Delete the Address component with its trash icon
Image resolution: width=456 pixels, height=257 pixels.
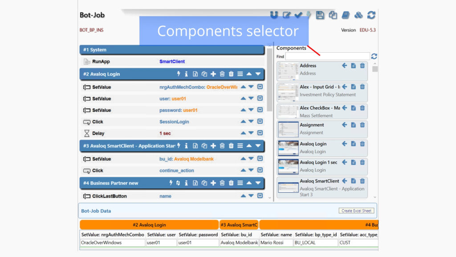pos(362,66)
